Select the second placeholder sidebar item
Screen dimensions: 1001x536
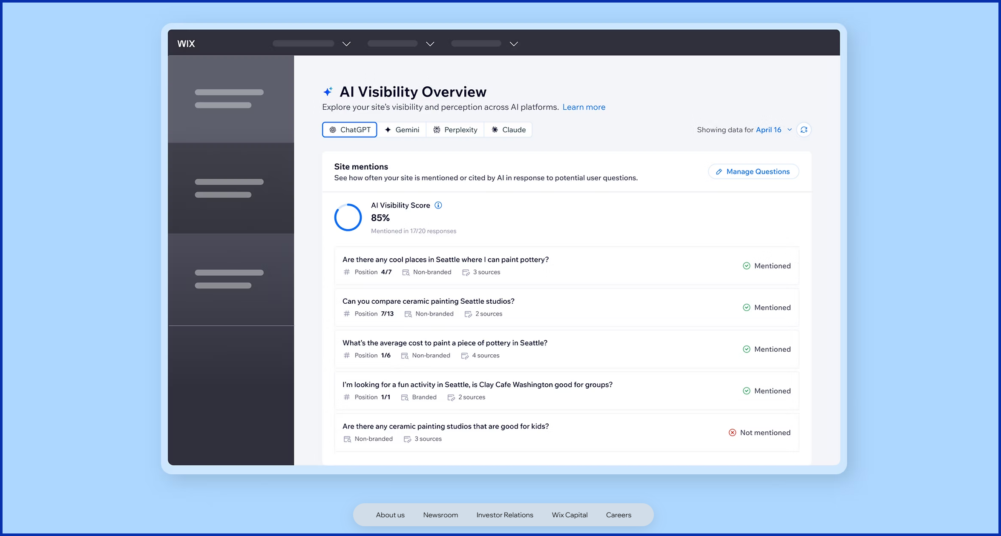(230, 188)
